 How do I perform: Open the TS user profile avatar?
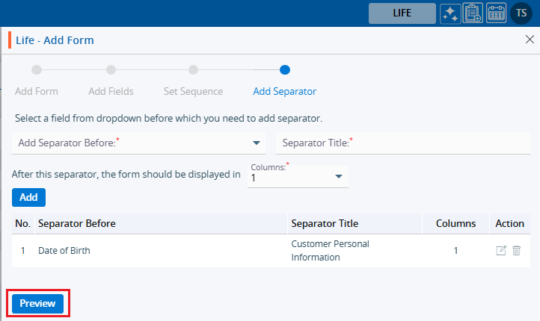(521, 13)
